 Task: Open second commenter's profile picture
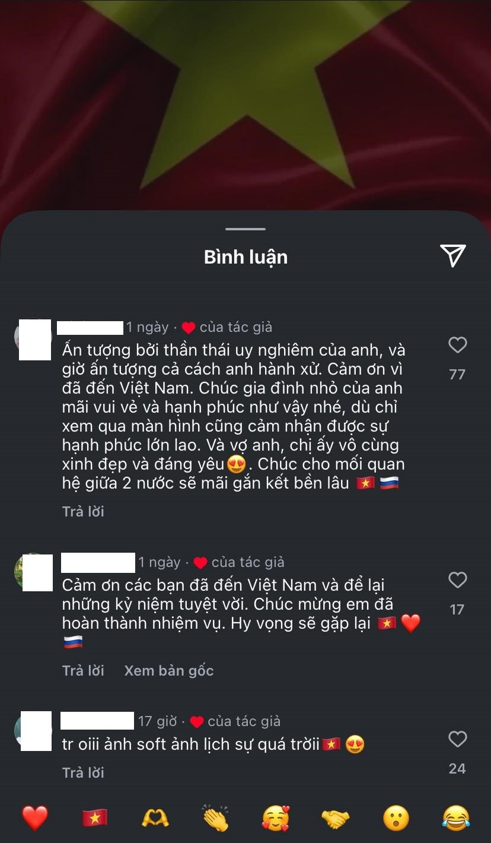click(x=34, y=572)
